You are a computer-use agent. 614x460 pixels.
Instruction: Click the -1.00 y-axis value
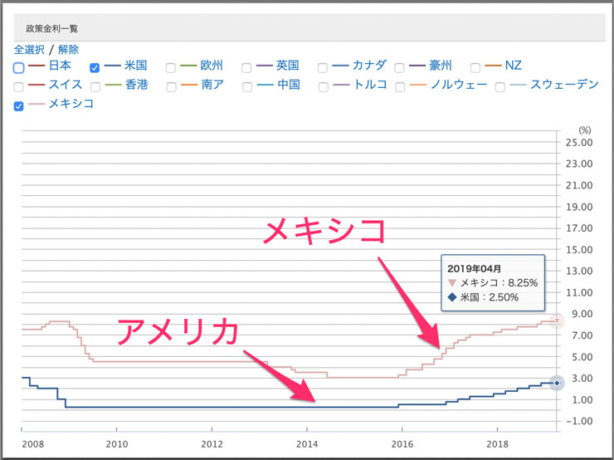(579, 421)
